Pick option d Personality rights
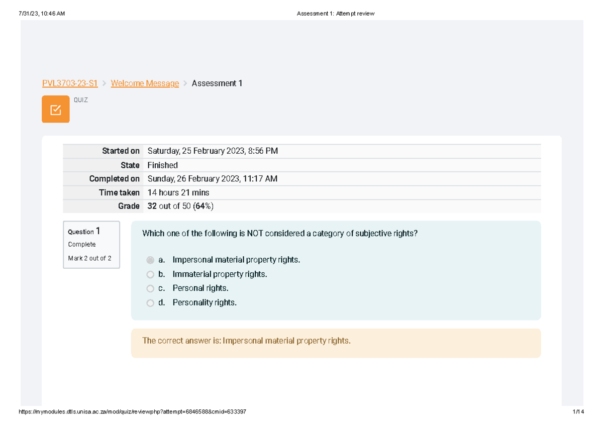Viewport: 603px width, 426px height. 150,303
